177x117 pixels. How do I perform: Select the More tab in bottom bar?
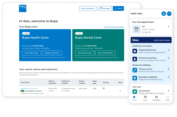coord(168,98)
